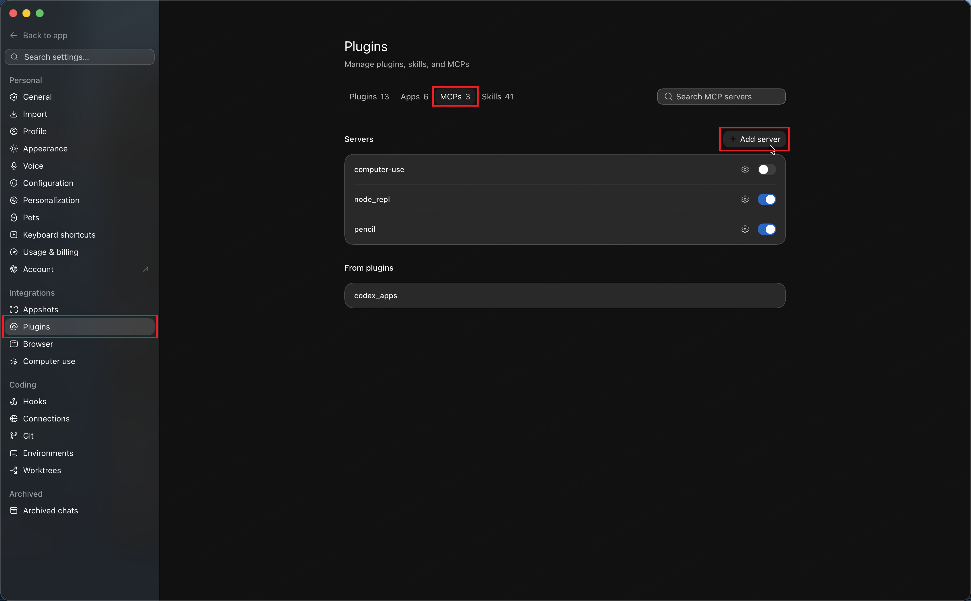The height and width of the screenshot is (601, 971).
Task: Open settings gear for computer-use server
Action: tap(745, 169)
